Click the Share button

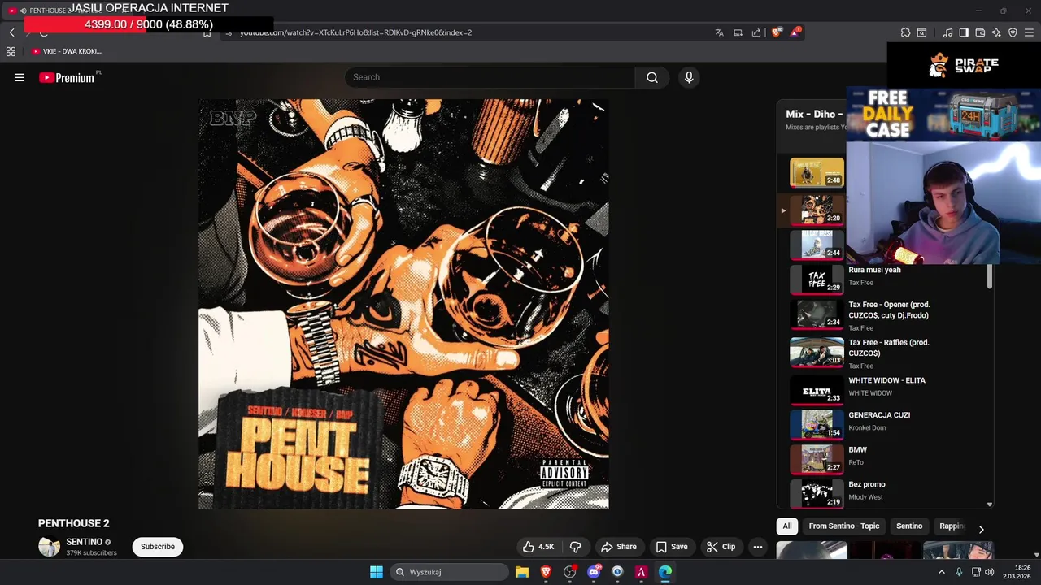point(619,547)
